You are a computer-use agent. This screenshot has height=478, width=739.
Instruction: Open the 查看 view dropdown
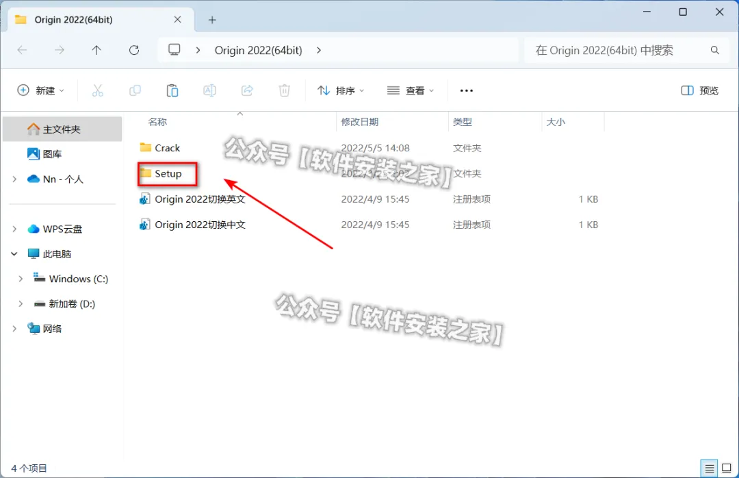point(410,90)
